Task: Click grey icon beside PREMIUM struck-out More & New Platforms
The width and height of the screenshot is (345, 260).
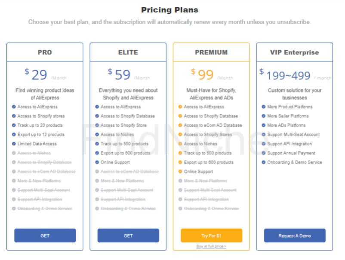Action: 180,181
